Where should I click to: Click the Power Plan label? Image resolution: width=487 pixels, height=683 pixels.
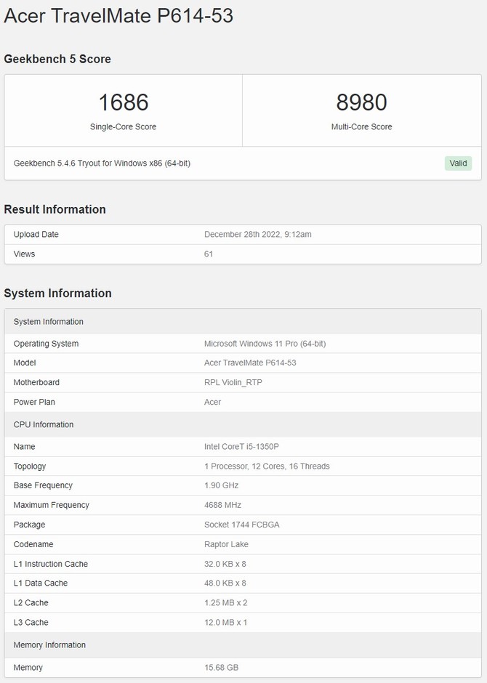(34, 402)
